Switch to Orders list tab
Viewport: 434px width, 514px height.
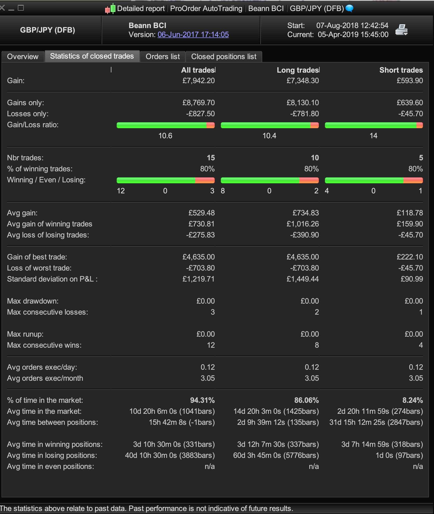[x=163, y=57]
